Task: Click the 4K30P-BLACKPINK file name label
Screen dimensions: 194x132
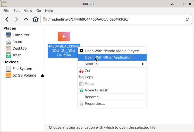Action: click(x=64, y=51)
